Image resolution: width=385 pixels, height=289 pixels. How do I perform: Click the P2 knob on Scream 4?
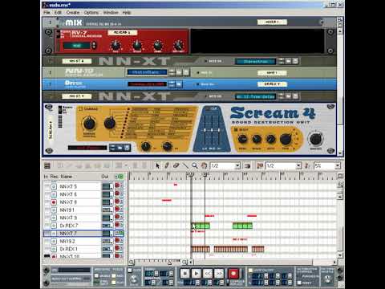(x=167, y=146)
